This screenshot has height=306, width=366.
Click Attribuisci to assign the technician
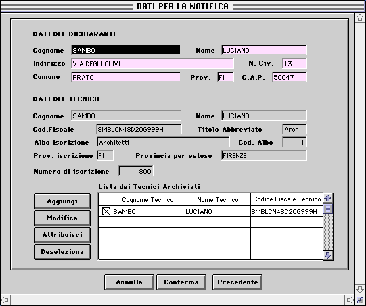tap(62, 235)
